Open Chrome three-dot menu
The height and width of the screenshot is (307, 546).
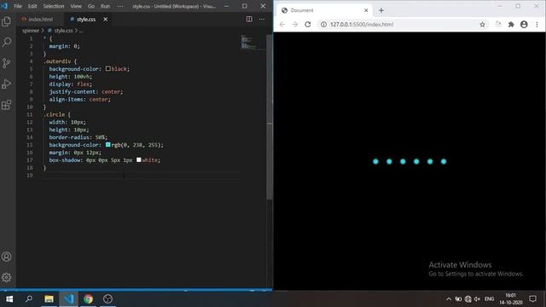click(537, 25)
